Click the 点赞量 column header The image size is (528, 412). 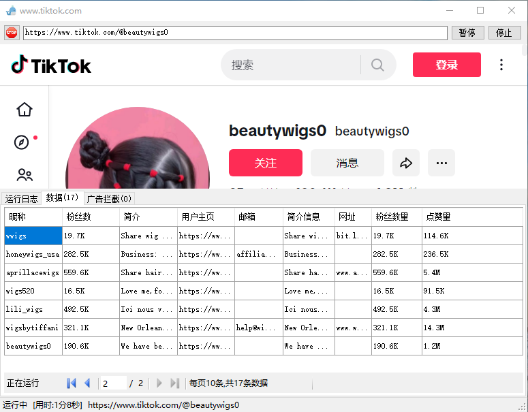click(x=472, y=217)
